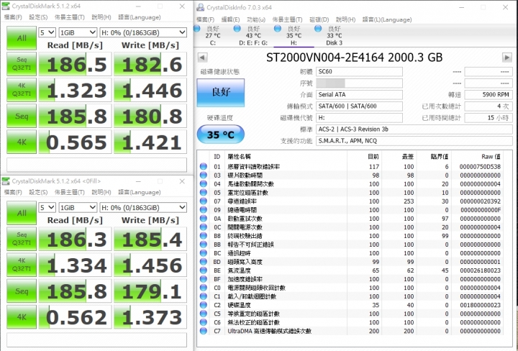Open test count dropdown in 0Fill CrystalDiskMark window

(x=47, y=207)
